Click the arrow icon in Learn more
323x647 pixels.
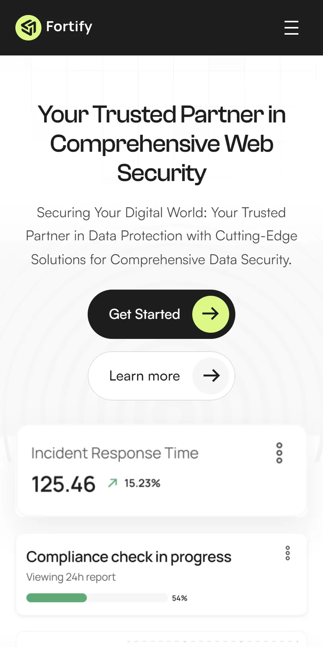pos(211,376)
